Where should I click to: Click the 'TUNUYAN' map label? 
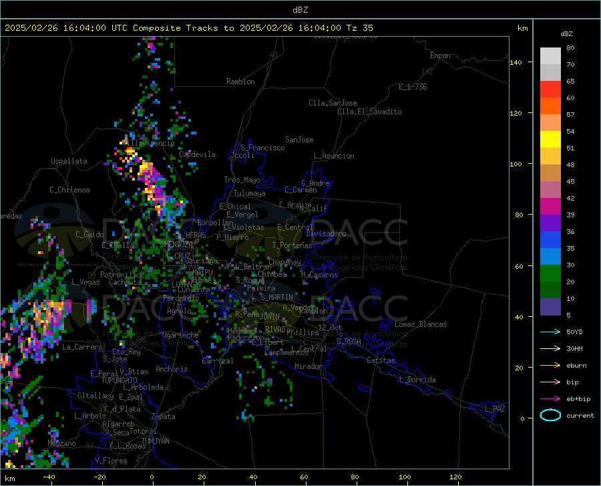pyautogui.click(x=155, y=441)
